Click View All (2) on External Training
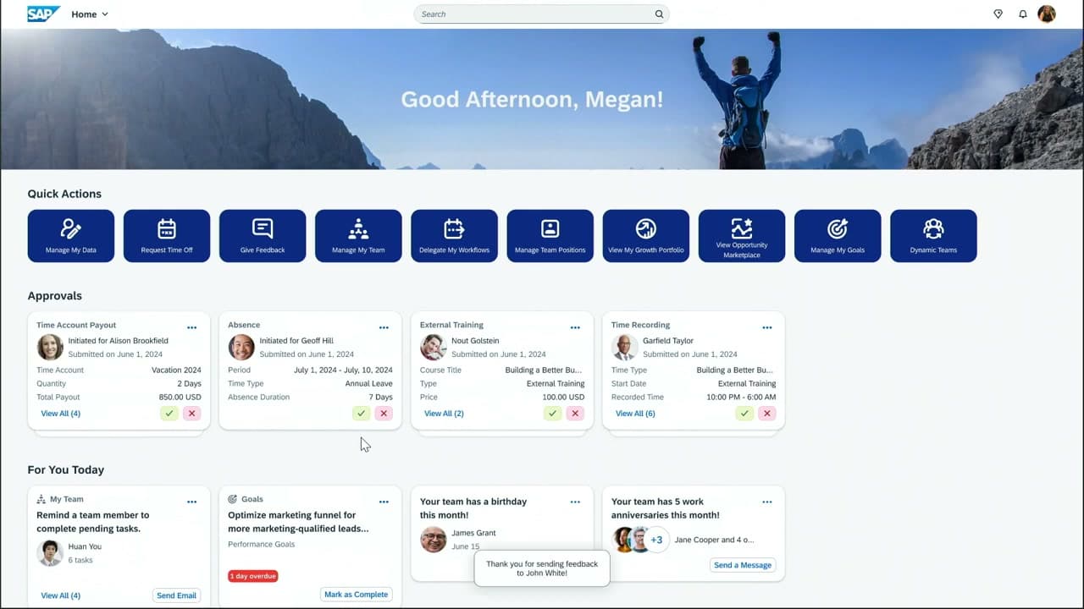Viewport: 1084px width, 609px height. click(x=444, y=414)
